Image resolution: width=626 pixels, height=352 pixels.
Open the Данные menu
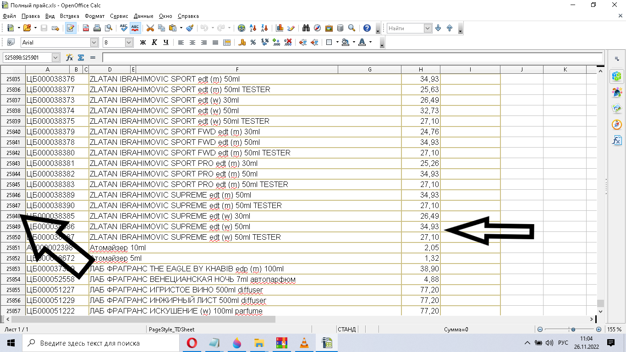(x=144, y=16)
